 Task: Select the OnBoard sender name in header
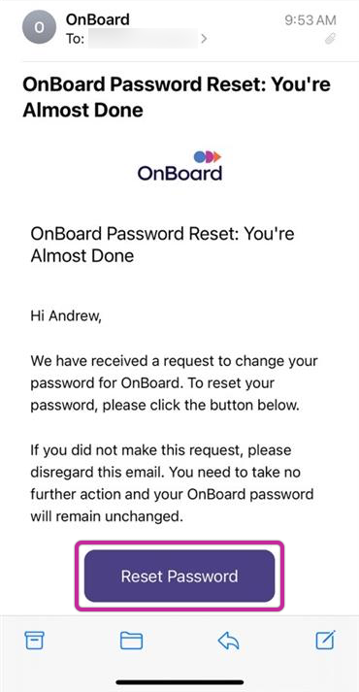[x=97, y=19]
